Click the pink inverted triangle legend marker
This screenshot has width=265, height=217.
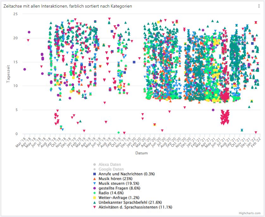(95, 207)
